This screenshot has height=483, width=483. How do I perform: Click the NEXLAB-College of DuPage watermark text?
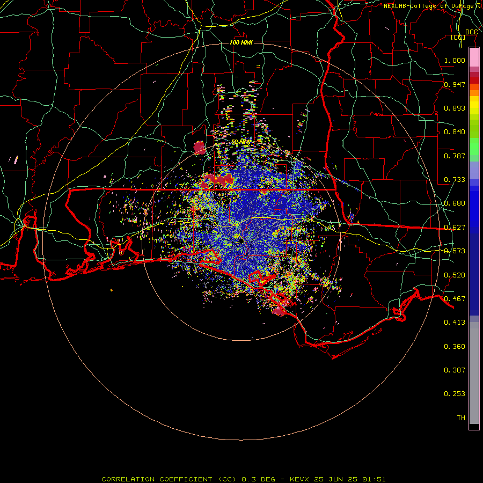pyautogui.click(x=433, y=6)
